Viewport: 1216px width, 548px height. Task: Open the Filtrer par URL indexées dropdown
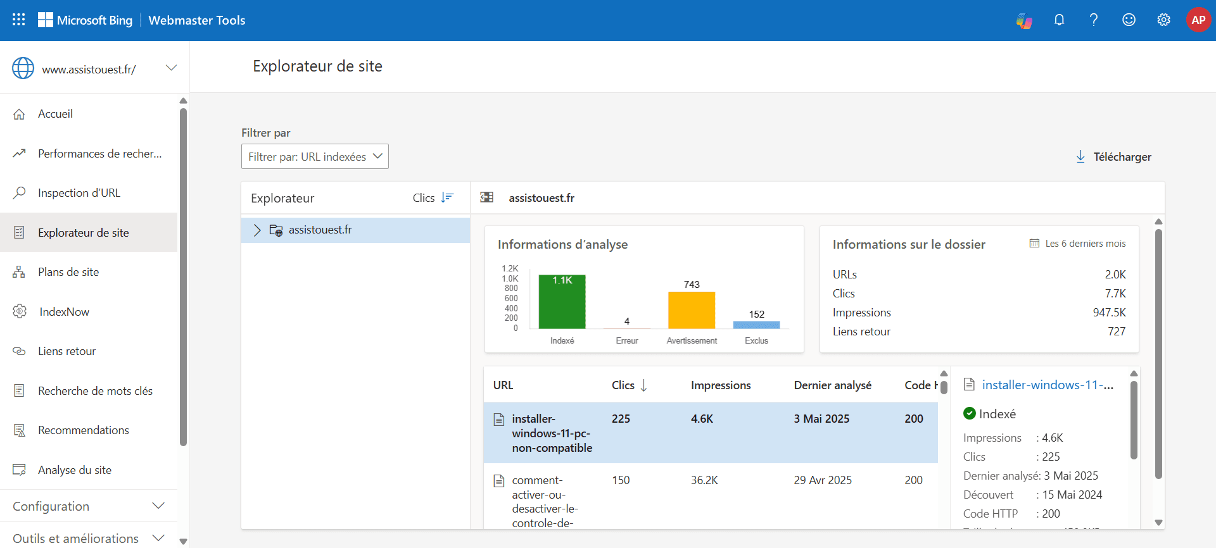tap(315, 156)
